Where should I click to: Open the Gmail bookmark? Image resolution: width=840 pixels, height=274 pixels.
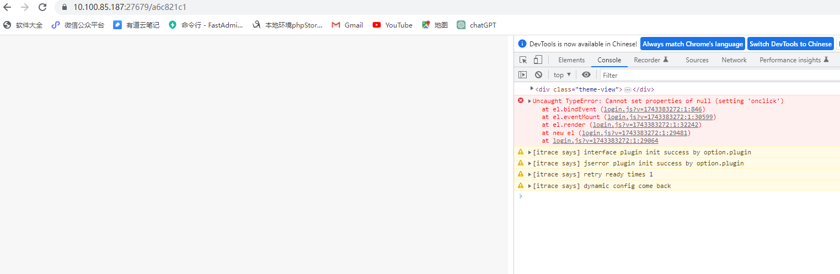coord(347,25)
